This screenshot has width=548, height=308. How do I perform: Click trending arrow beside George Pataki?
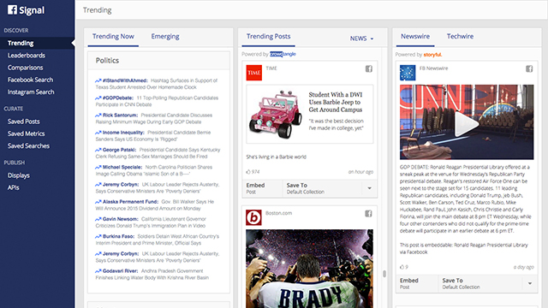98,150
